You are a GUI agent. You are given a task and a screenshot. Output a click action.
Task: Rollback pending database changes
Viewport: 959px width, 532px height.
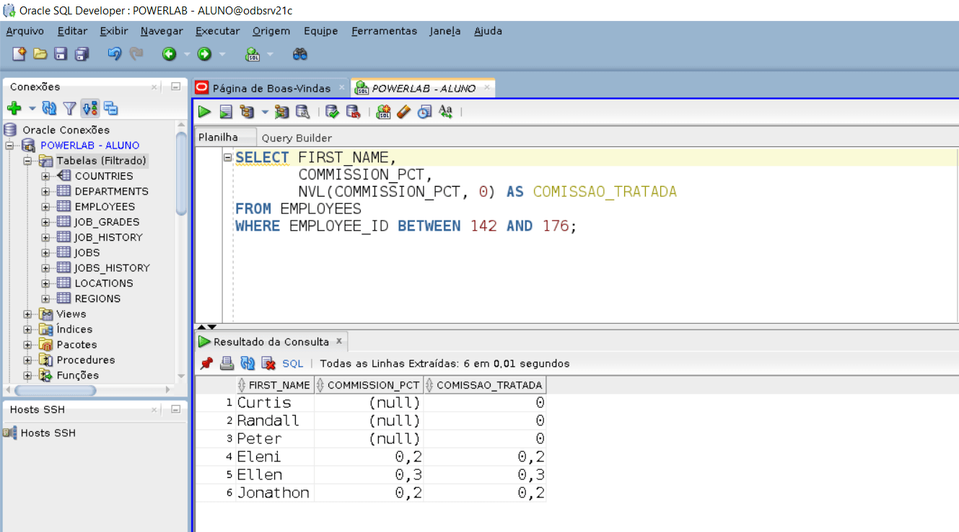354,112
